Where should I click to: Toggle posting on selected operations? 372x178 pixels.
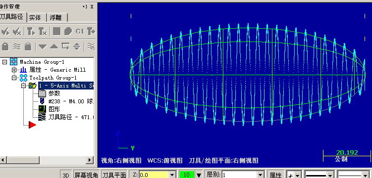28,46
